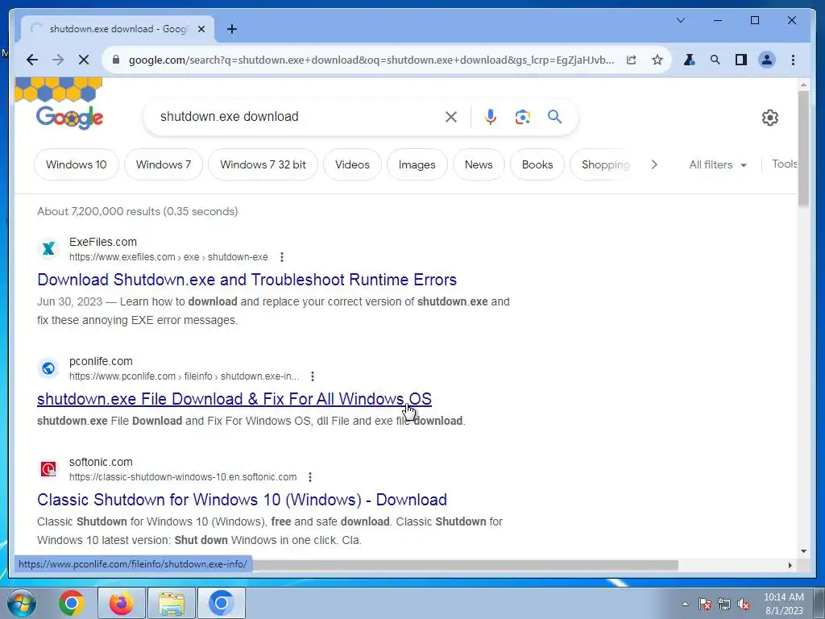
Task: Click the pconlife.com URL breadcrumb
Action: point(184,376)
